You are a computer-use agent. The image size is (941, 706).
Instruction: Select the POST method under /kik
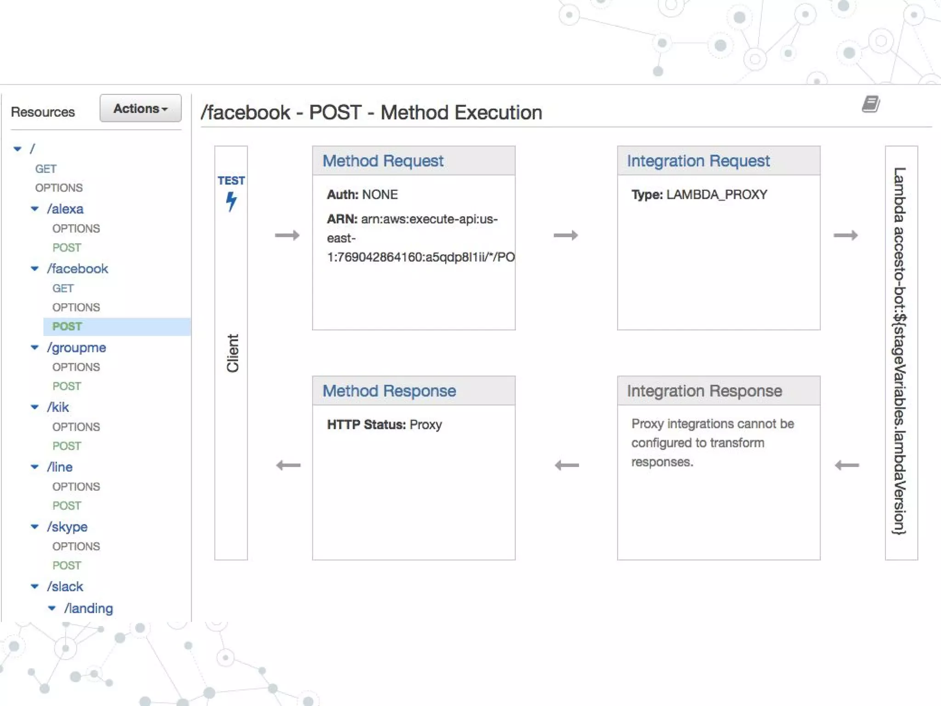pos(67,446)
